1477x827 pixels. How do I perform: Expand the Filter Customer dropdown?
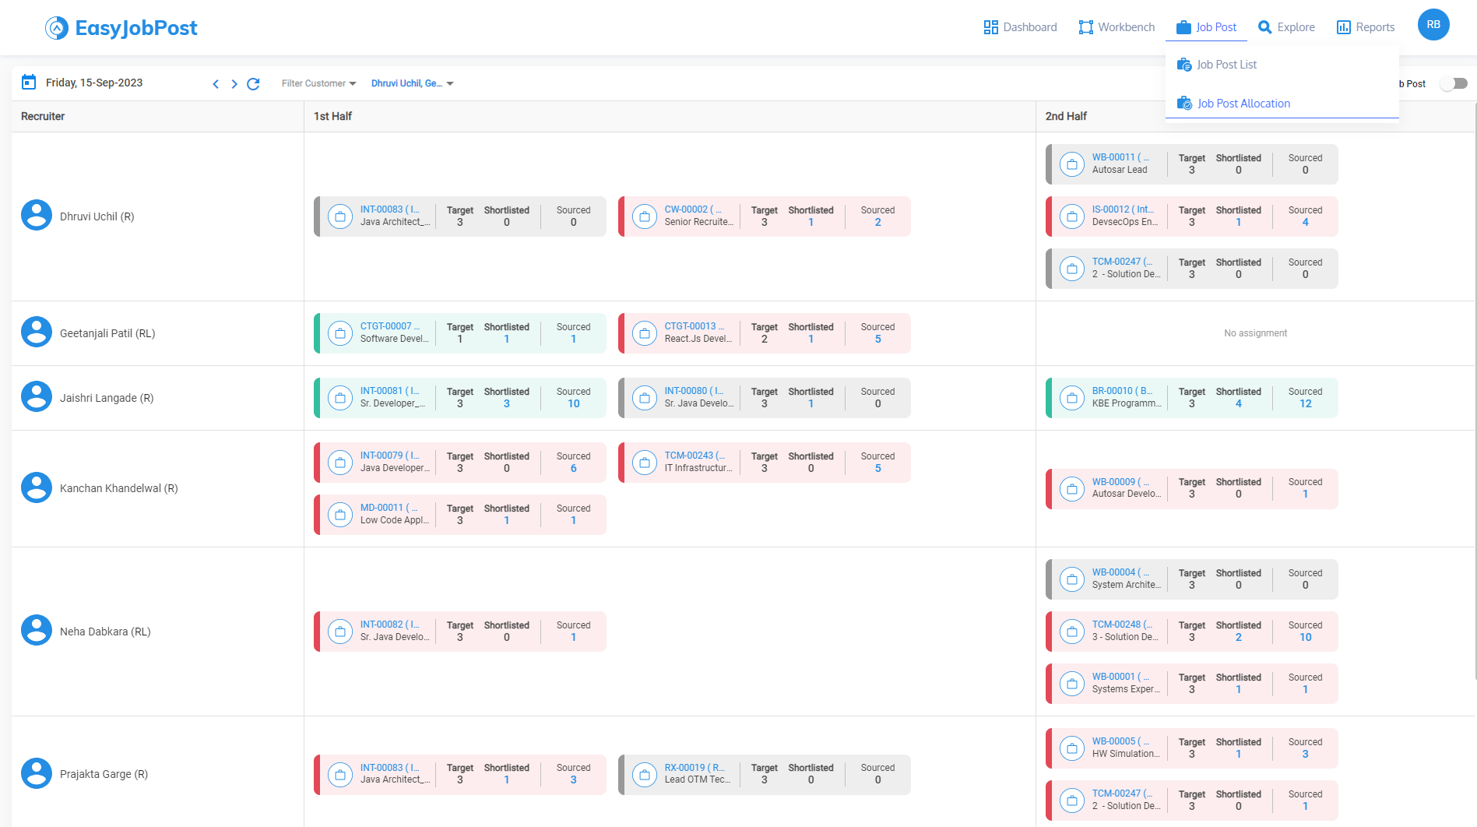pos(318,83)
